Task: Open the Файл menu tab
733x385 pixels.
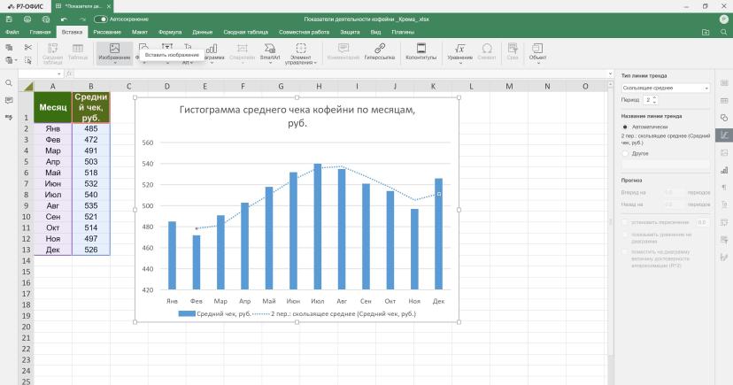Action: click(x=12, y=32)
